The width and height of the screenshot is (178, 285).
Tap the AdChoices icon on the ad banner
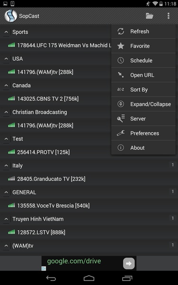(x=44, y=268)
